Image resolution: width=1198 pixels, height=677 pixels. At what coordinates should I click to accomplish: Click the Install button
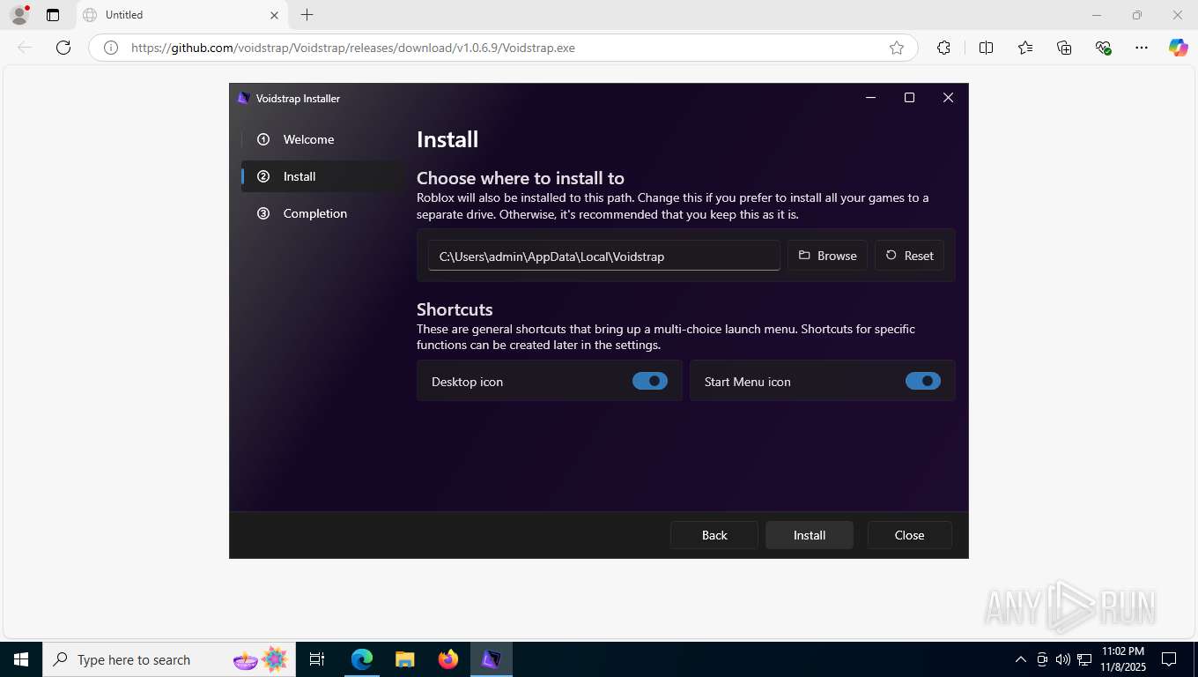point(810,535)
